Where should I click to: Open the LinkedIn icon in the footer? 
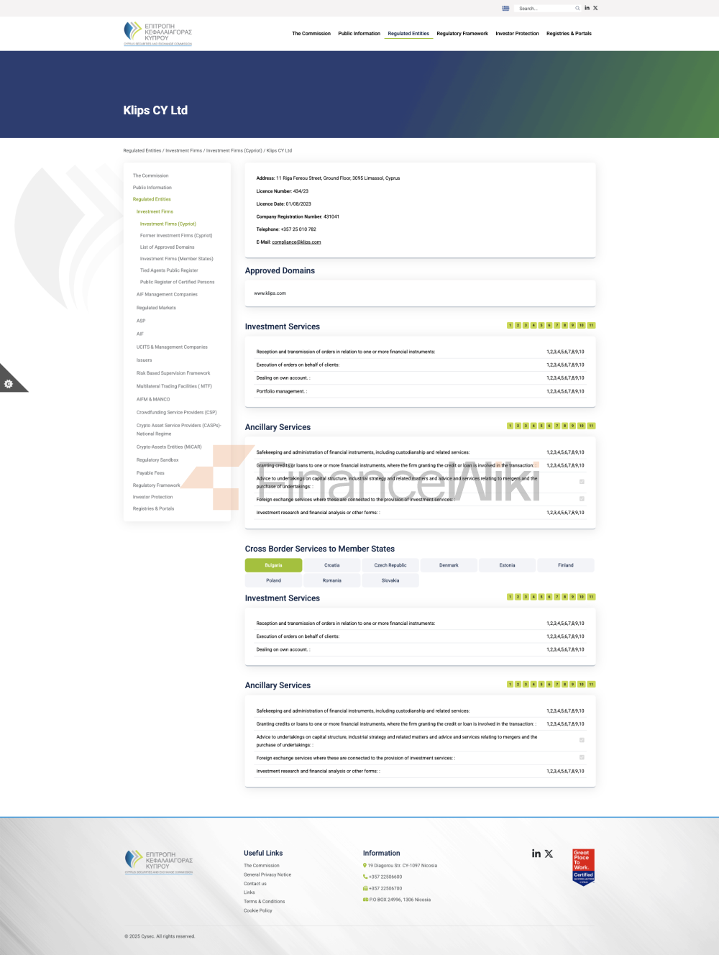click(x=536, y=854)
